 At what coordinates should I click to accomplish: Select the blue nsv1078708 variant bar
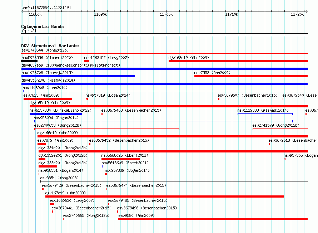[x=78, y=76]
